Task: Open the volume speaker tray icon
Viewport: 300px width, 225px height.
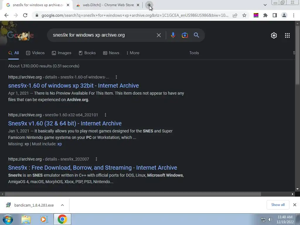Action: (x=270, y=219)
